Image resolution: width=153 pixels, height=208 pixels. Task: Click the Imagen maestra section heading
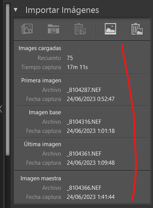coord(41,178)
